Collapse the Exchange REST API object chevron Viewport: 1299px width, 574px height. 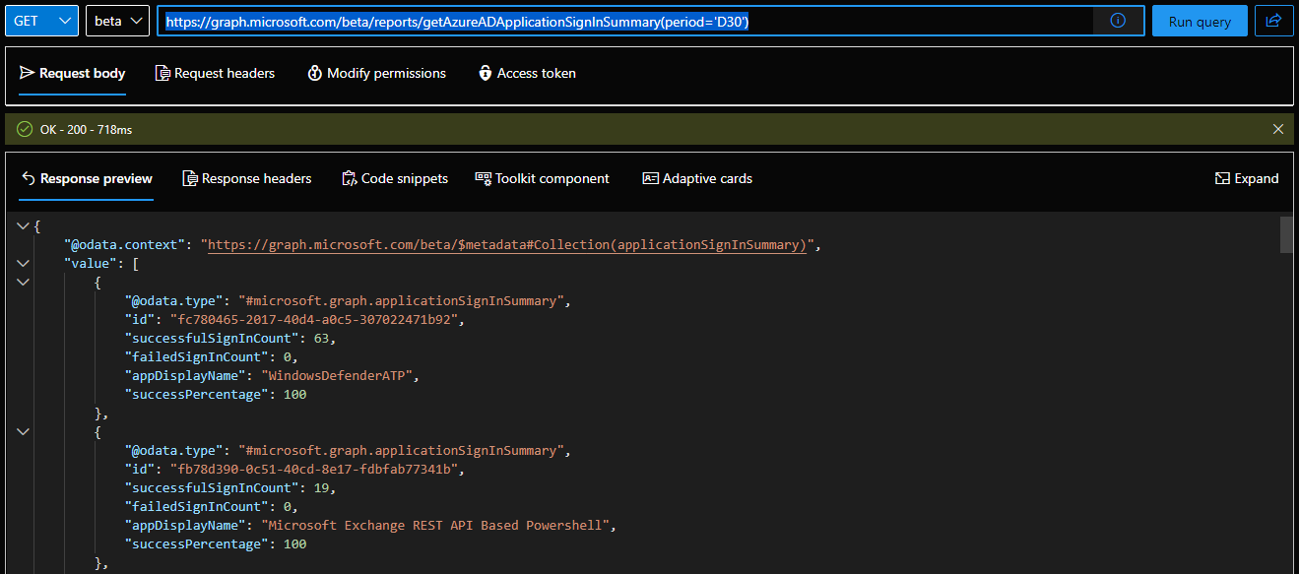click(24, 432)
